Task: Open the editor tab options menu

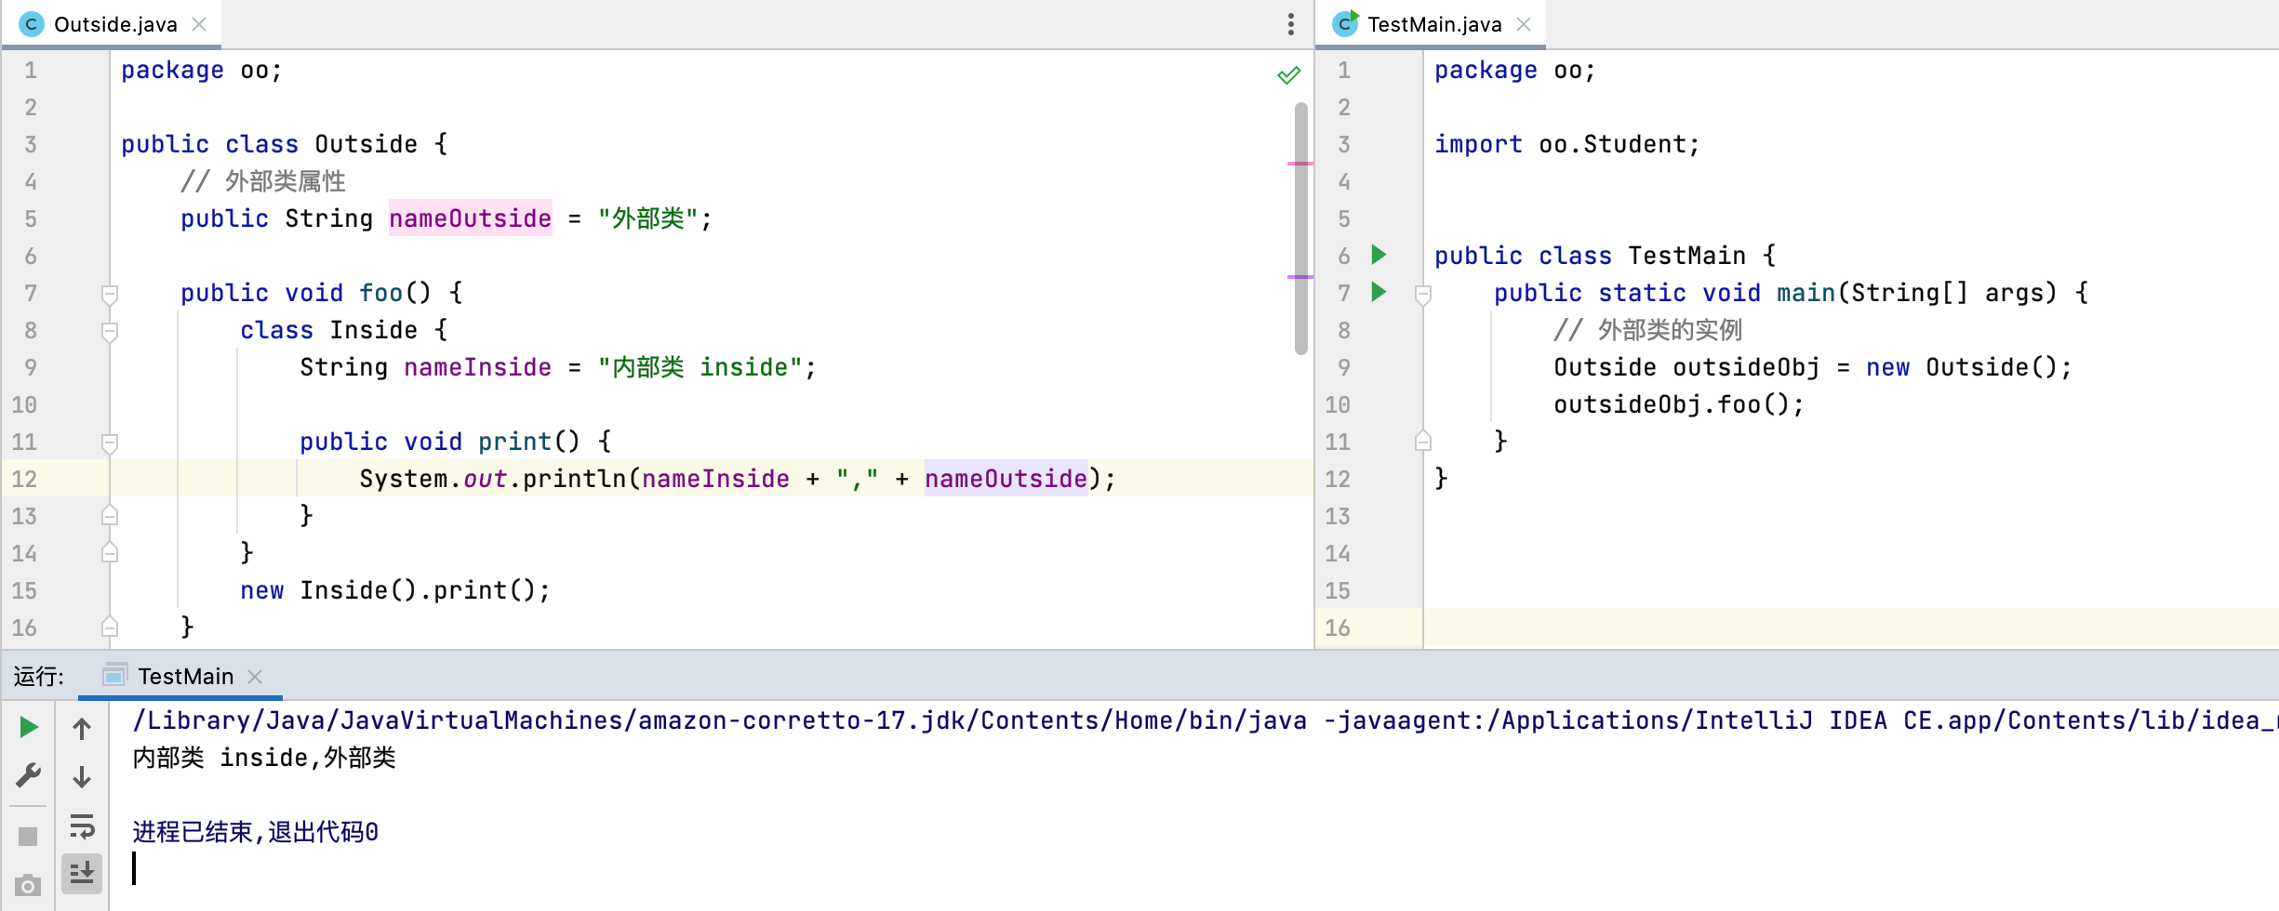Action: tap(1290, 24)
